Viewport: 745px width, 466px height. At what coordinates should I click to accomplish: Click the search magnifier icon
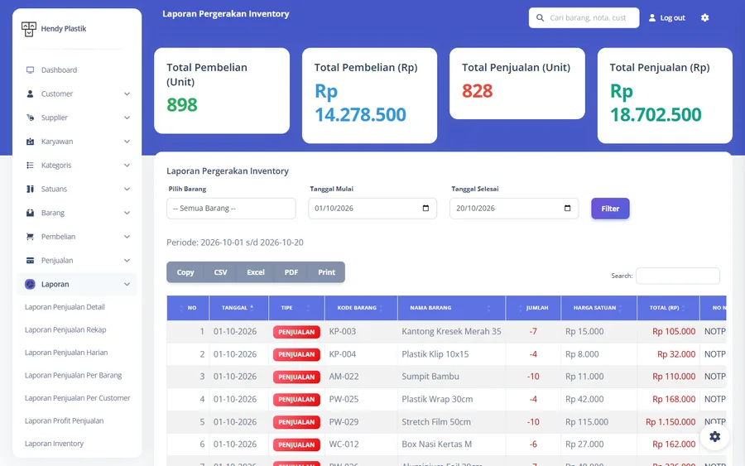tap(540, 17)
